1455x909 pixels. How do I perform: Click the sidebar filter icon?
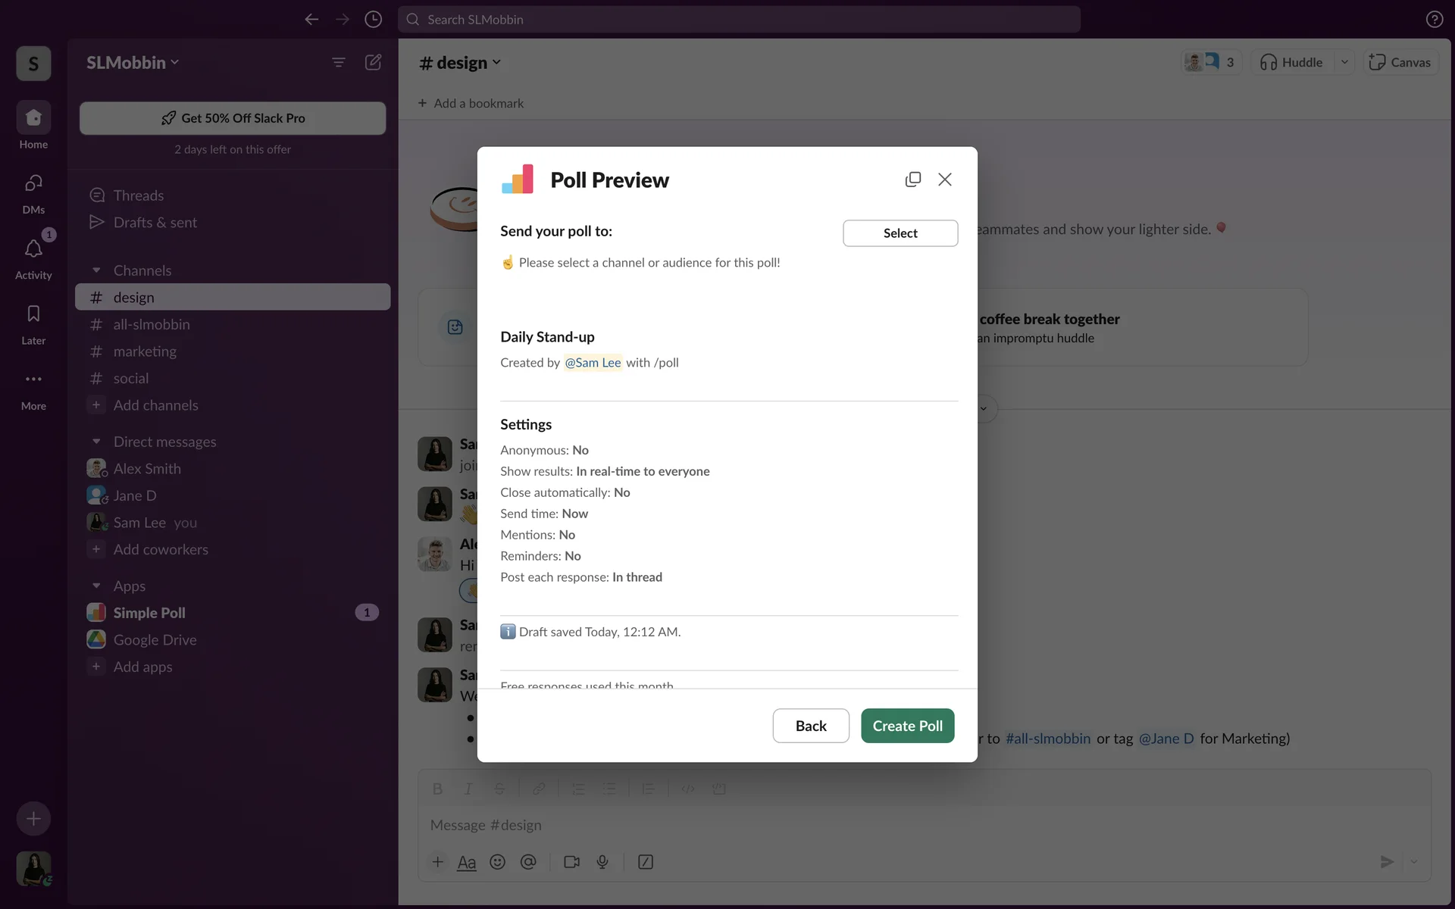[x=339, y=62]
